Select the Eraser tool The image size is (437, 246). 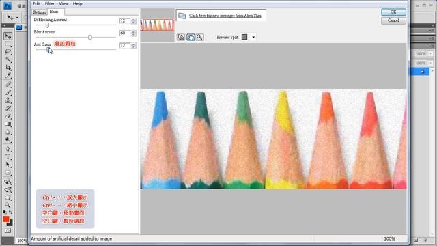click(x=8, y=116)
